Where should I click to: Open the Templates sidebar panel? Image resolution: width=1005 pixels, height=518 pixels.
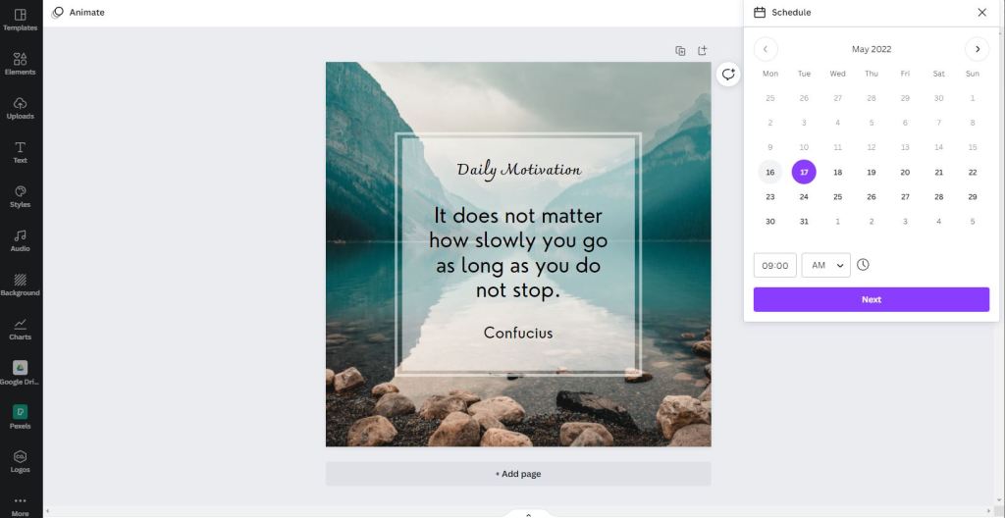point(20,20)
